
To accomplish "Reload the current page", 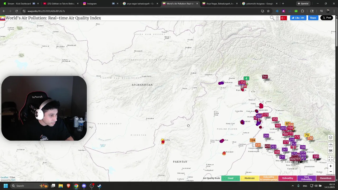I will pos(16,11).
